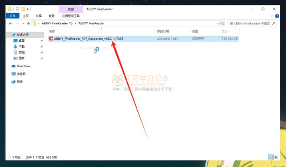
Task: Click the folder icon in address bar
Action: 34,24
